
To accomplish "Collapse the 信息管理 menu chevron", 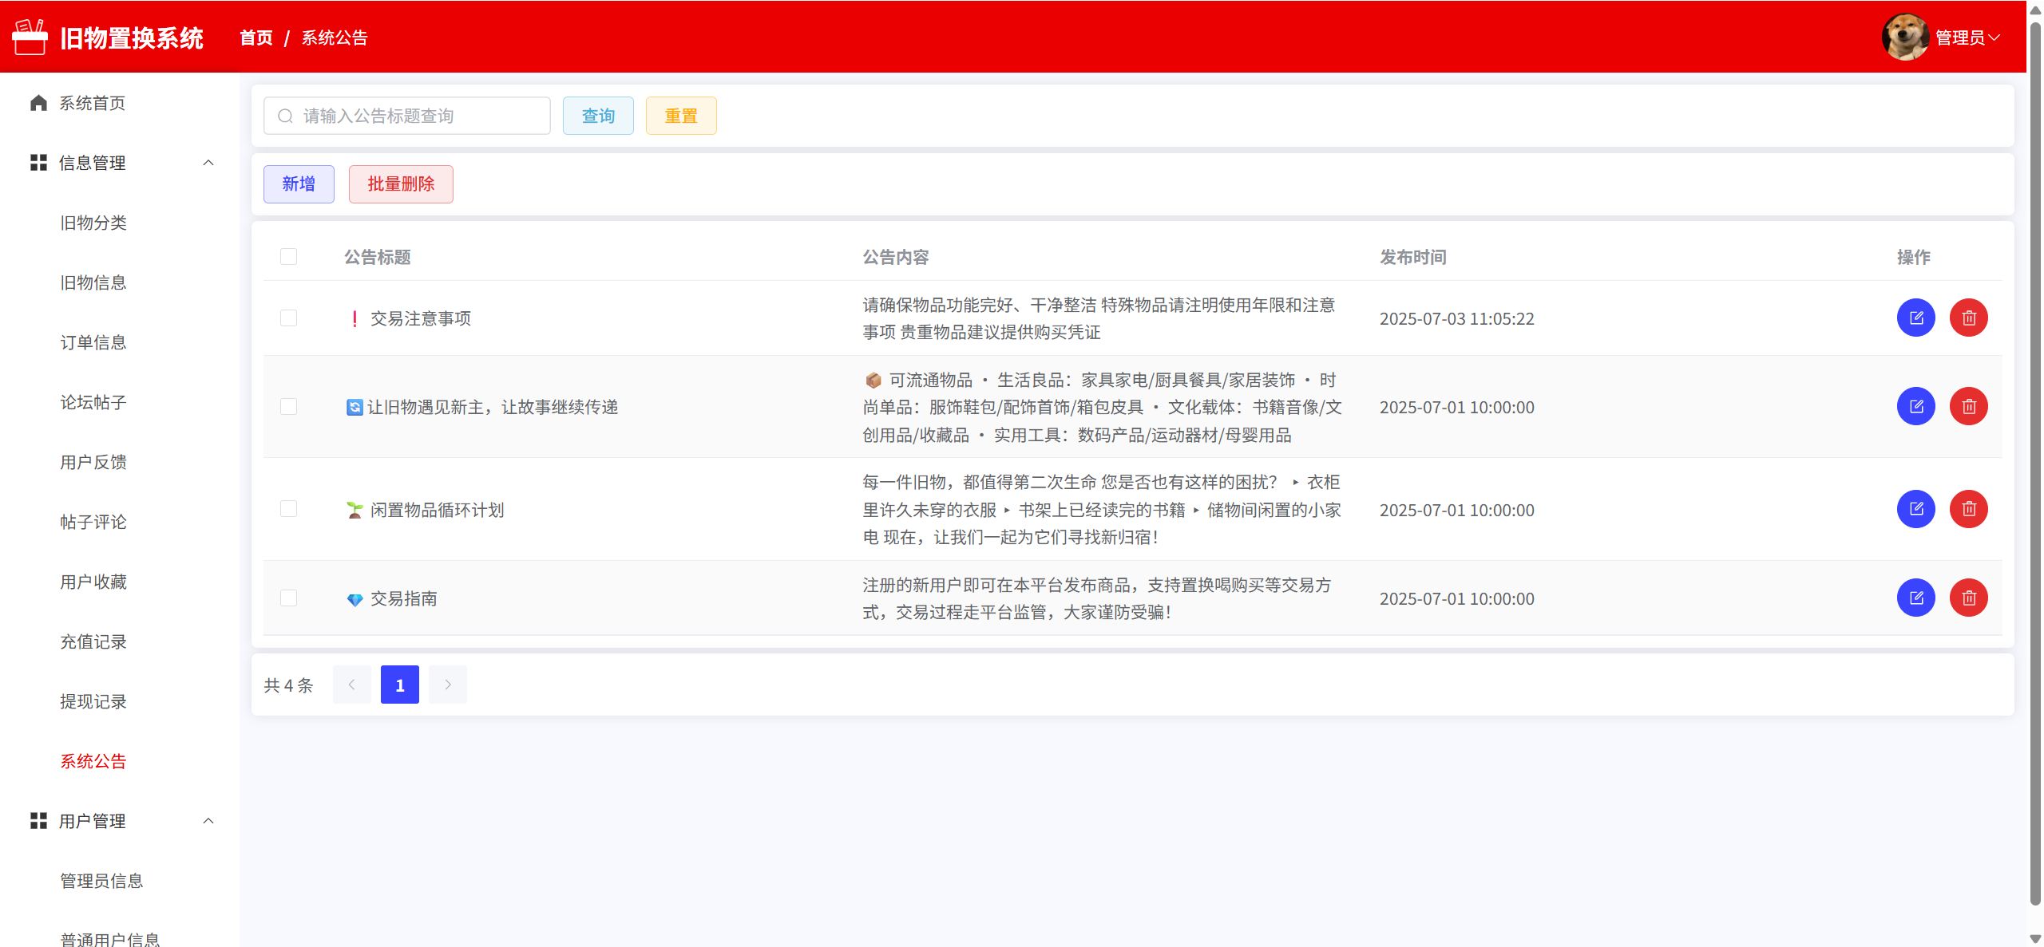I will pyautogui.click(x=208, y=163).
